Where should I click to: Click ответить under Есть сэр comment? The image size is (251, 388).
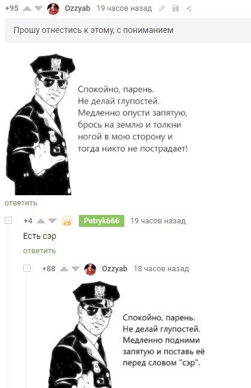(x=39, y=251)
